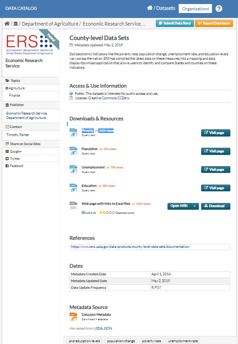Screen dimensions: 238x344
Task: Click the openness score star rating
Action: [x=107, y=212]
